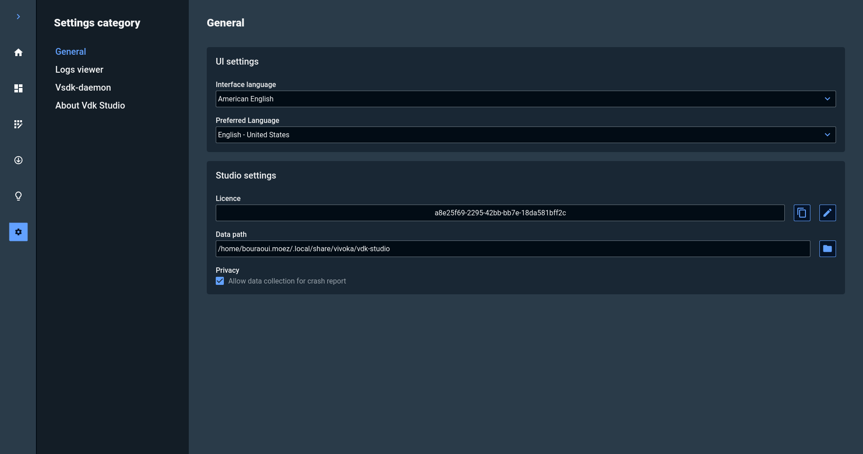
Task: Open the dashboard grid icon in the sidebar
Action: (18, 88)
